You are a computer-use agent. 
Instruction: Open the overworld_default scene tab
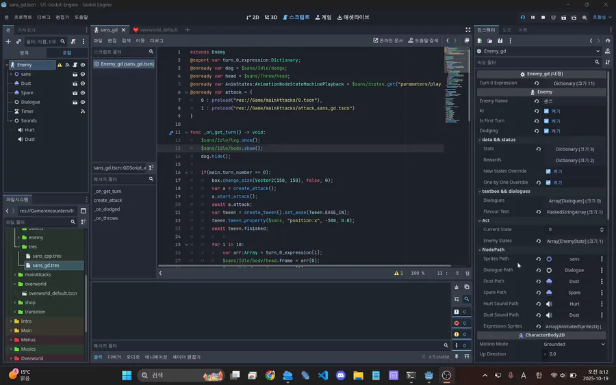(x=155, y=30)
